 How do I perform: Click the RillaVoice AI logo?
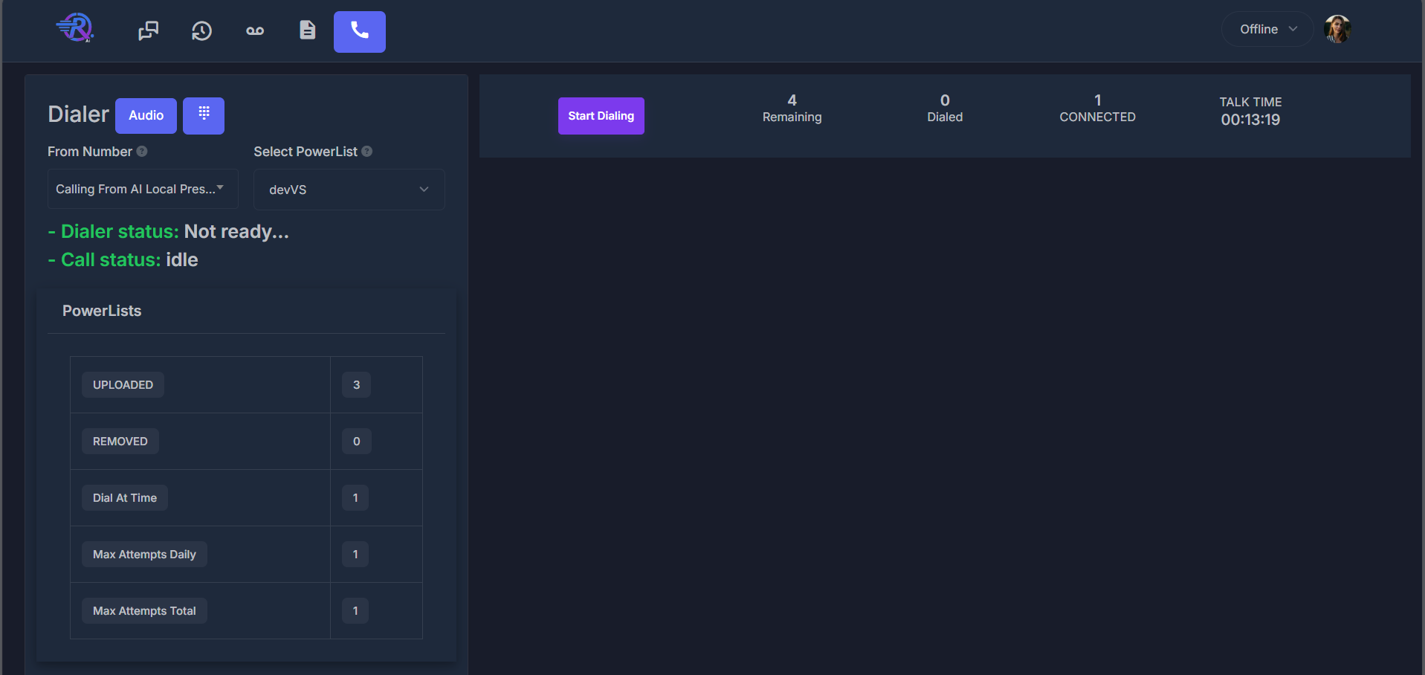75,28
